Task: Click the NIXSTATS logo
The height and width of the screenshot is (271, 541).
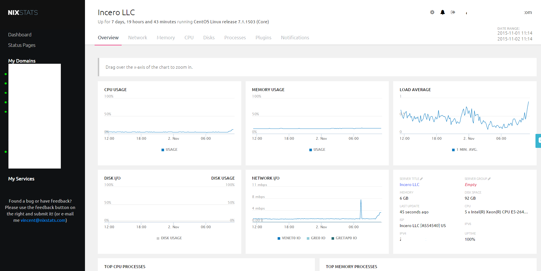Action: point(23,13)
